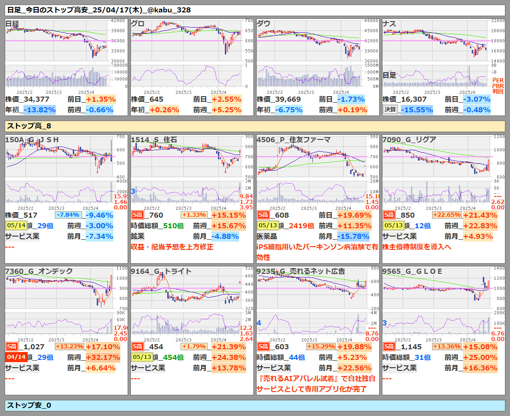Open the ダウ price chart
The height and width of the screenshot is (416, 510).
[x=309, y=40]
